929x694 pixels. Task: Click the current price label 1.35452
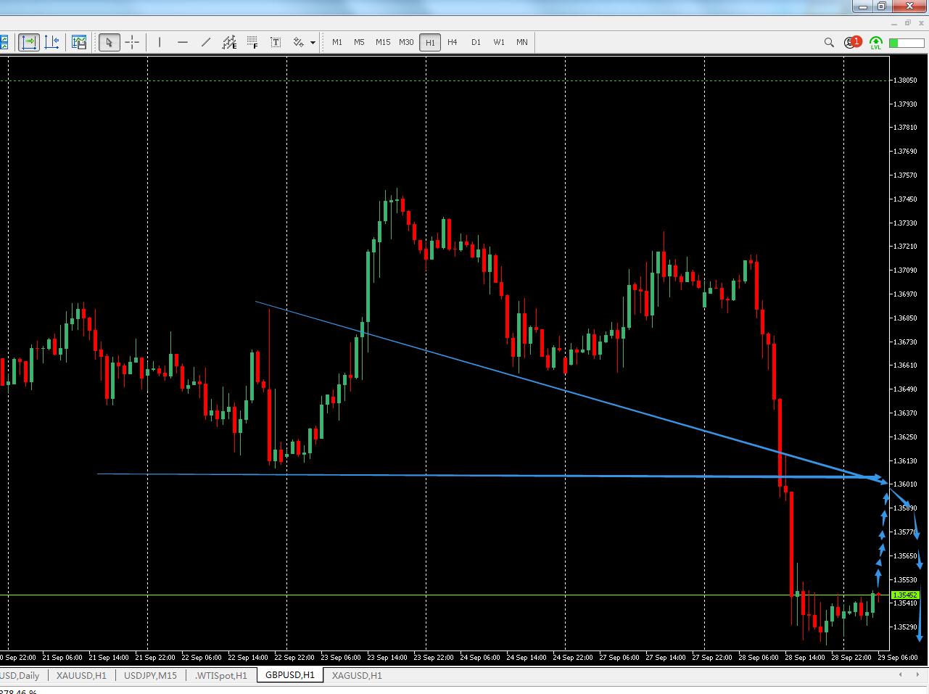(904, 595)
